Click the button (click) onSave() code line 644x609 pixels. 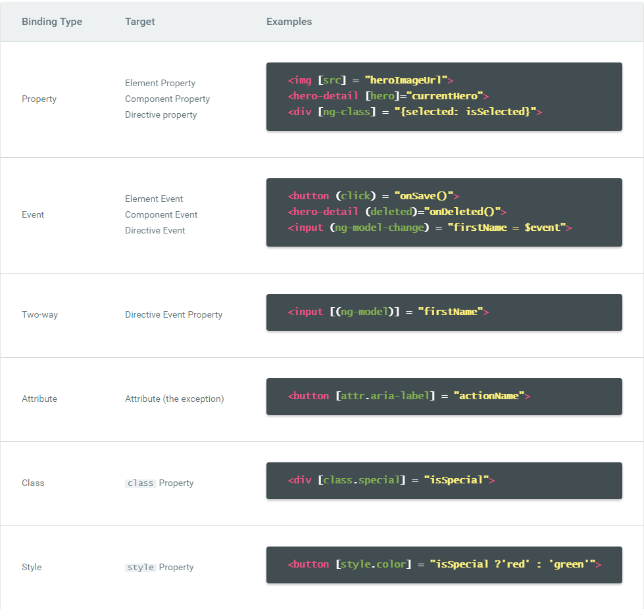(x=373, y=196)
